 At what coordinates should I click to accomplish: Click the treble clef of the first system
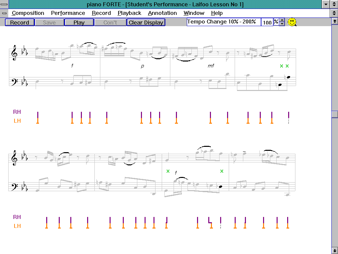(x=14, y=53)
